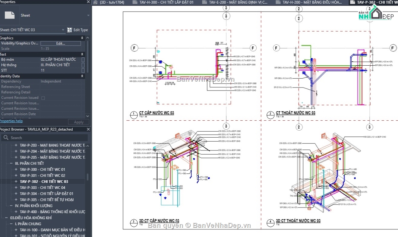Click the Properties panel vertical scrollbar
This screenshot has height=237, width=398.
[88, 57]
